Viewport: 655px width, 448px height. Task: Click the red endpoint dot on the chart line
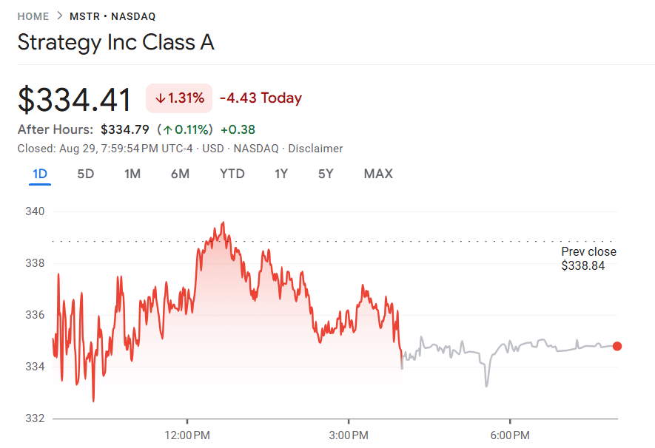pyautogui.click(x=617, y=345)
